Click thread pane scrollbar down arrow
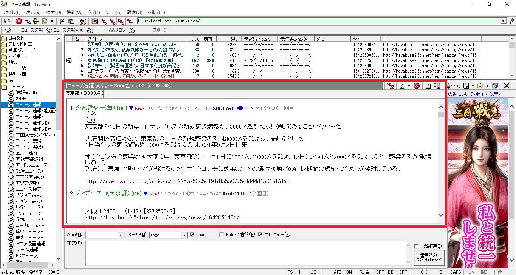 tap(441, 215)
